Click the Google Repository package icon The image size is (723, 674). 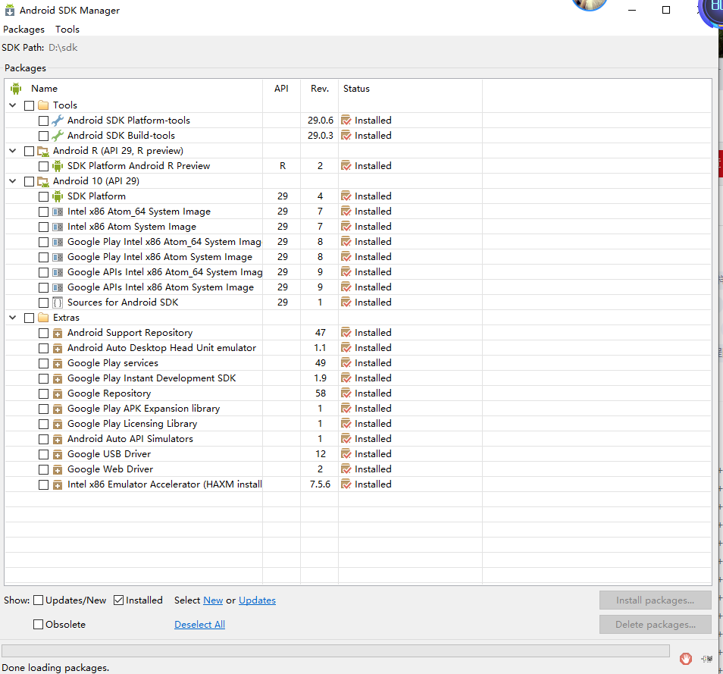[58, 394]
